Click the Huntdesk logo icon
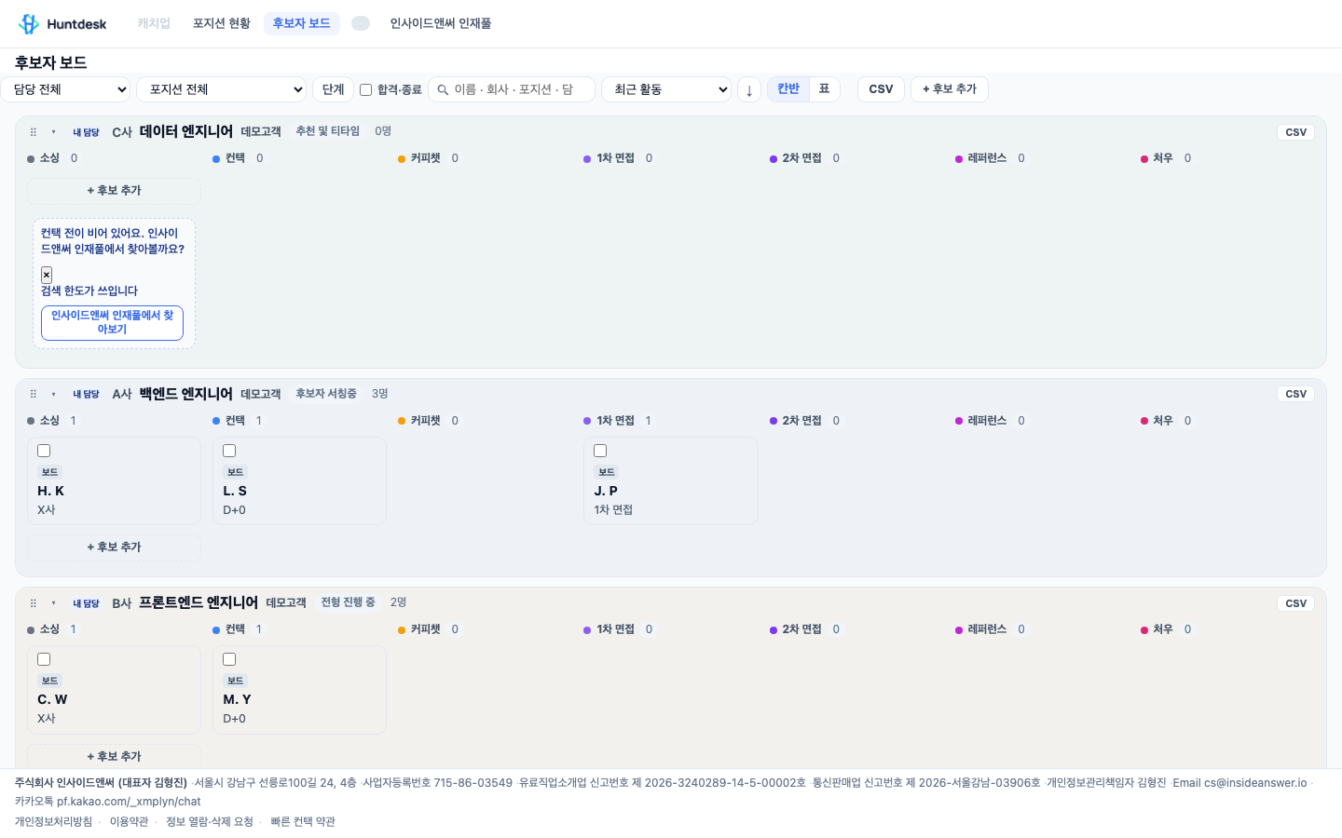The width and height of the screenshot is (1342, 838). (29, 24)
